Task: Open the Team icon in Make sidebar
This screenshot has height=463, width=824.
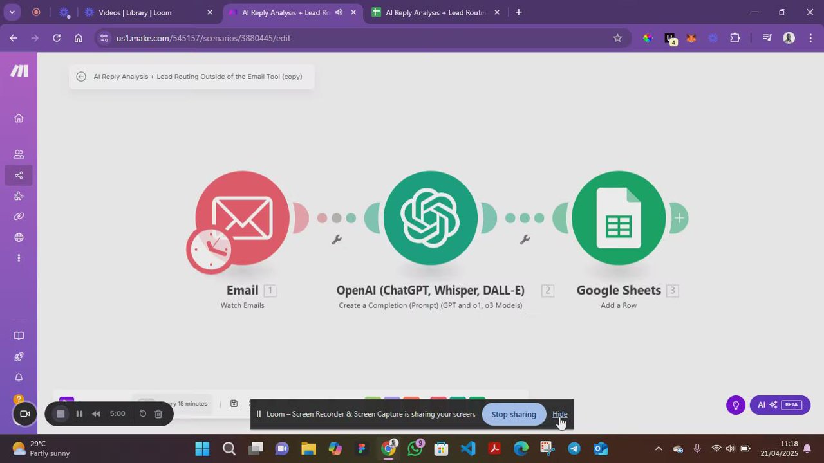Action: click(19, 154)
